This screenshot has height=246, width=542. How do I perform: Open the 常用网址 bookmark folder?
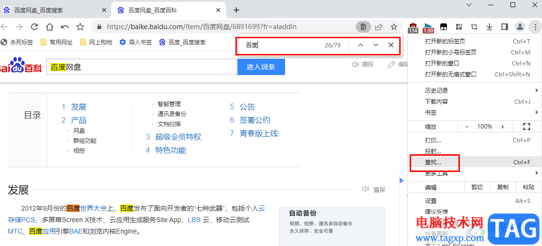click(57, 42)
